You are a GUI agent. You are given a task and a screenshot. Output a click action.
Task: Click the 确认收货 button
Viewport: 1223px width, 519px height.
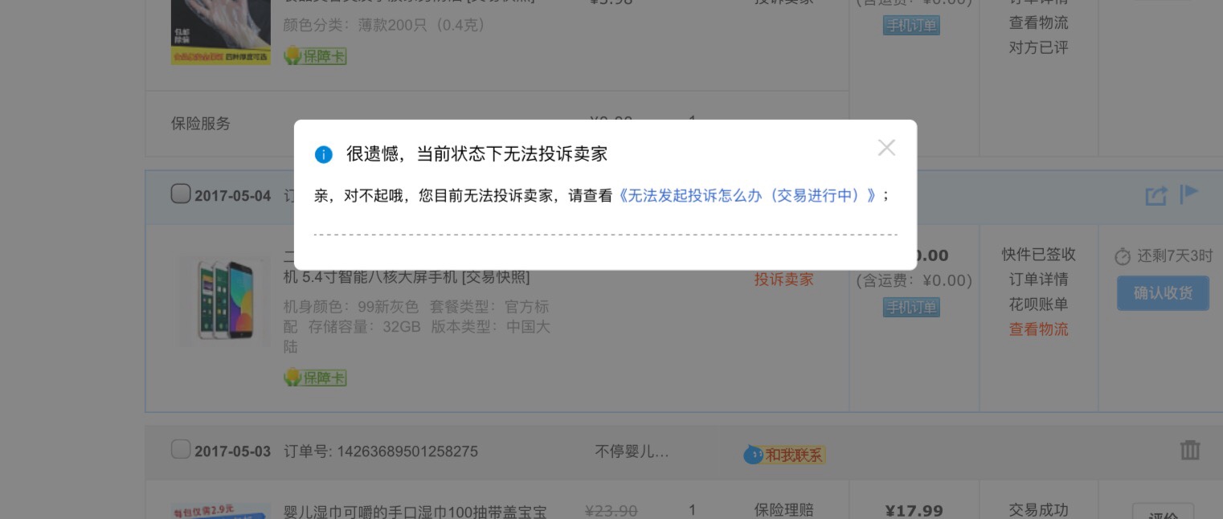point(1163,293)
